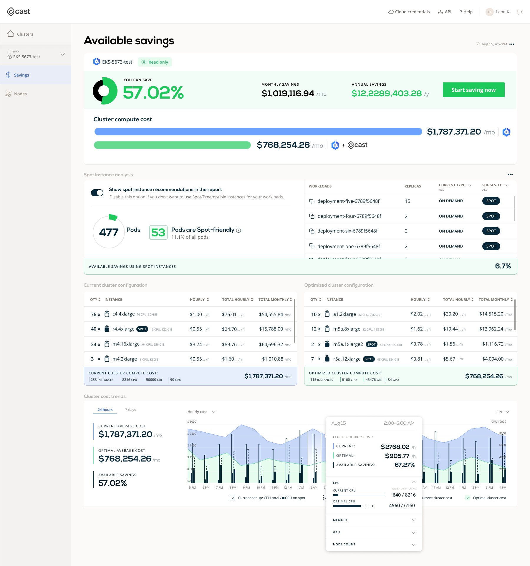Click the logout icon in the top right
The width and height of the screenshot is (530, 566).
[520, 12]
